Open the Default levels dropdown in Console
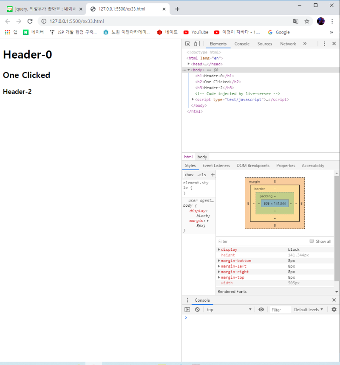This screenshot has height=365, width=340. pyautogui.click(x=308, y=309)
